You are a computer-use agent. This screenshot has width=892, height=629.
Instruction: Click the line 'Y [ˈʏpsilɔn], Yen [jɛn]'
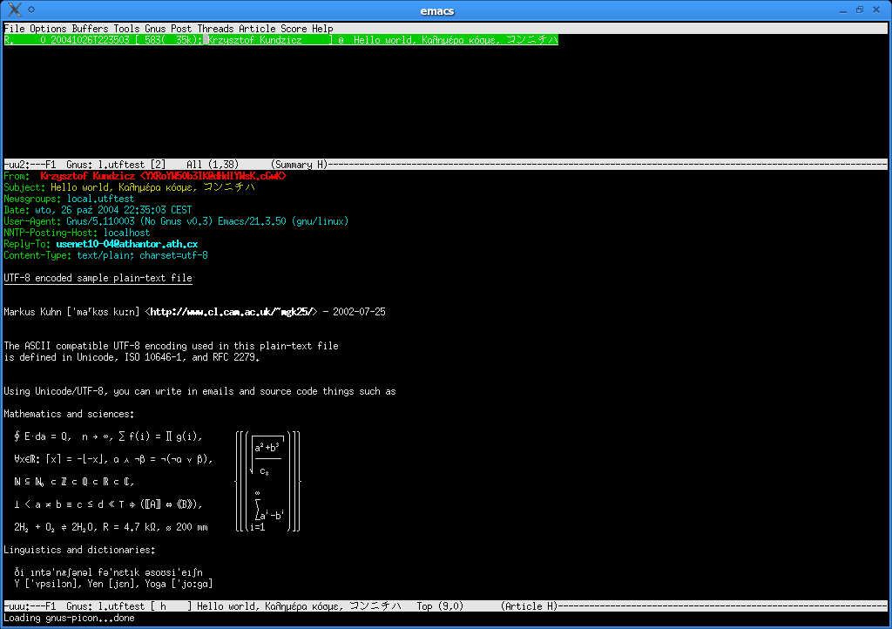(113, 584)
